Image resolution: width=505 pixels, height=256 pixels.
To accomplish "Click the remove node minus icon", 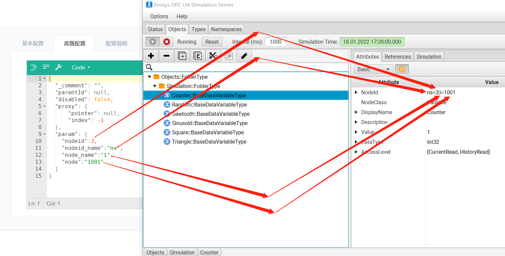I will tap(166, 56).
